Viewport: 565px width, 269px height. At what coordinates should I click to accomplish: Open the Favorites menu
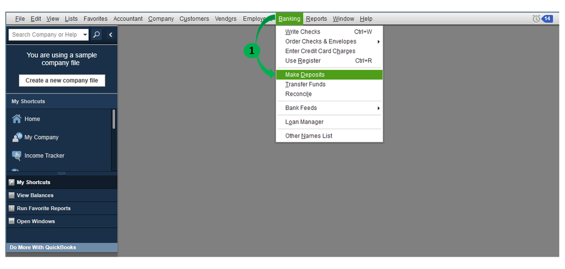tap(96, 19)
